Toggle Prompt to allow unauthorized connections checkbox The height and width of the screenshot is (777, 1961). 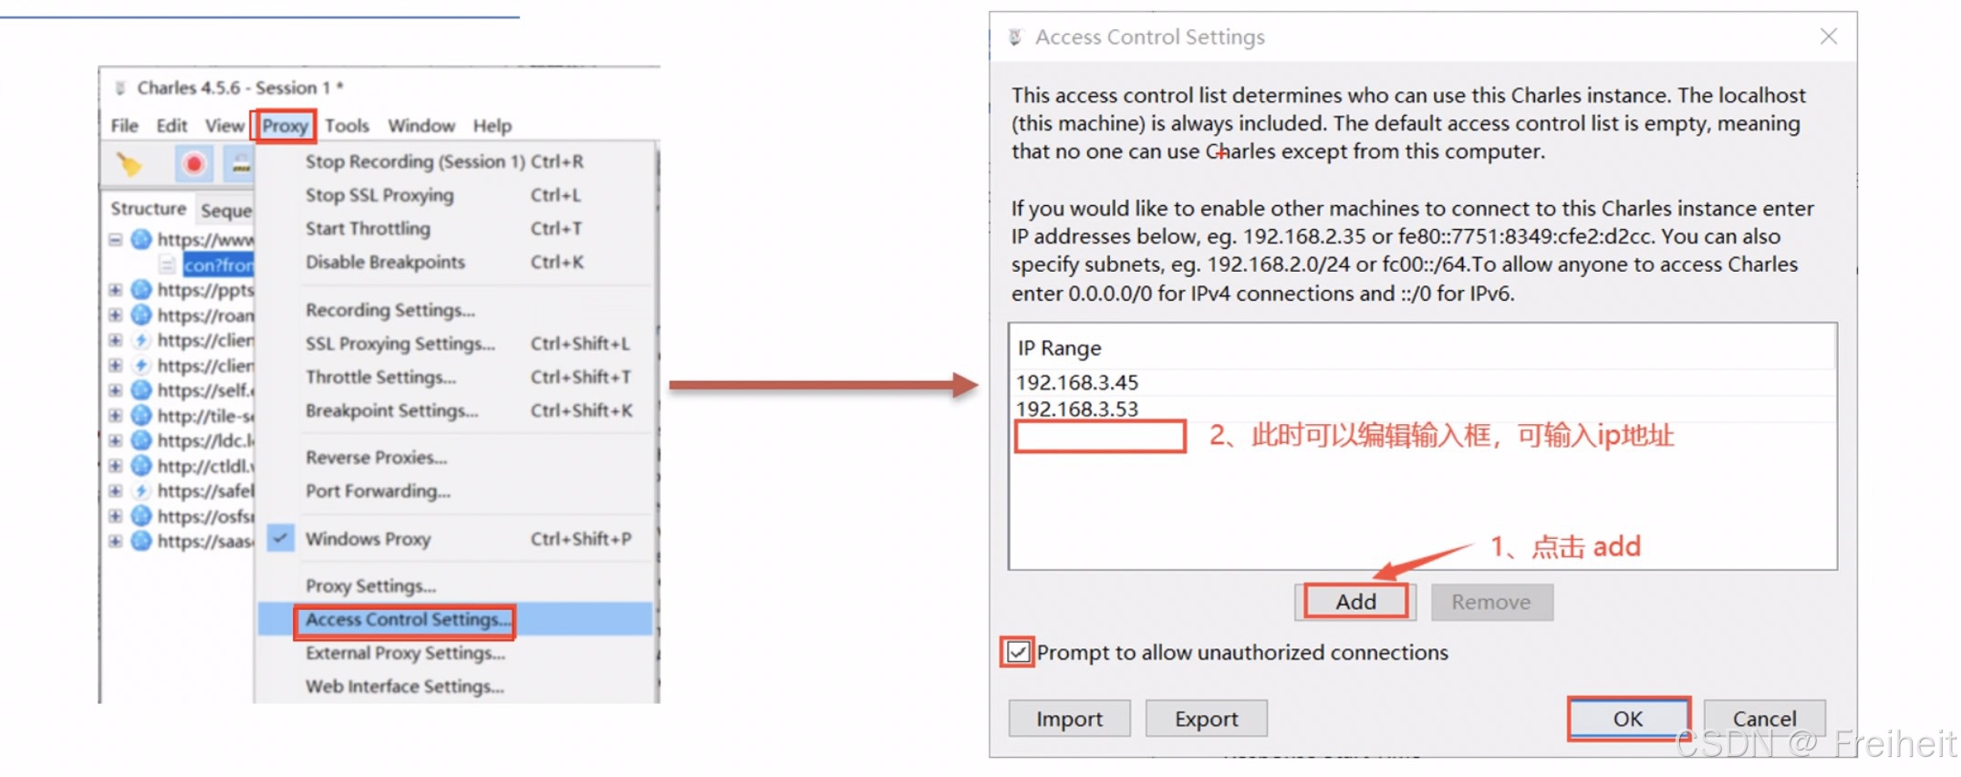pos(1018,652)
